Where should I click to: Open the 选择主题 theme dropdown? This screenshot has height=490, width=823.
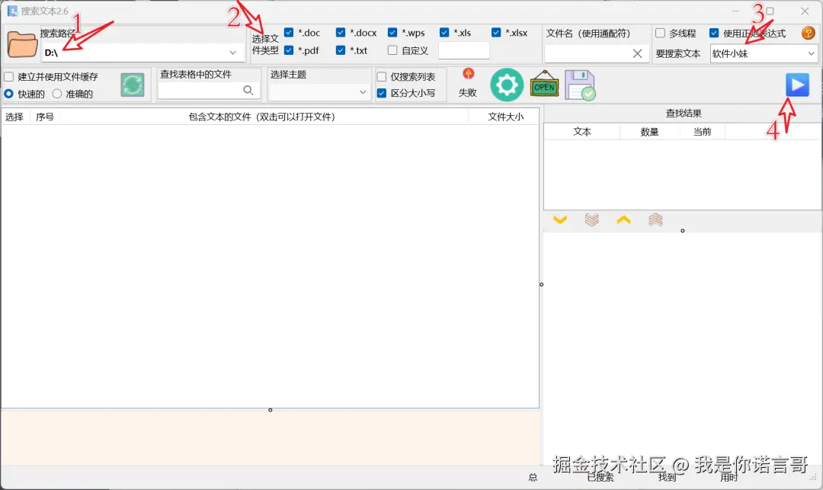click(363, 91)
